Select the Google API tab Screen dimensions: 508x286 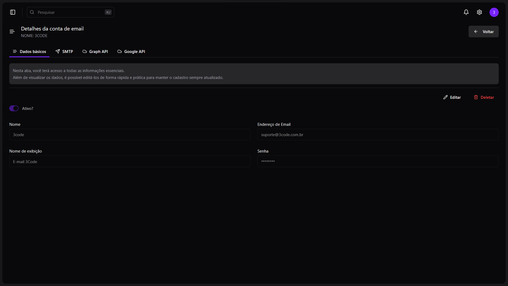(x=131, y=51)
